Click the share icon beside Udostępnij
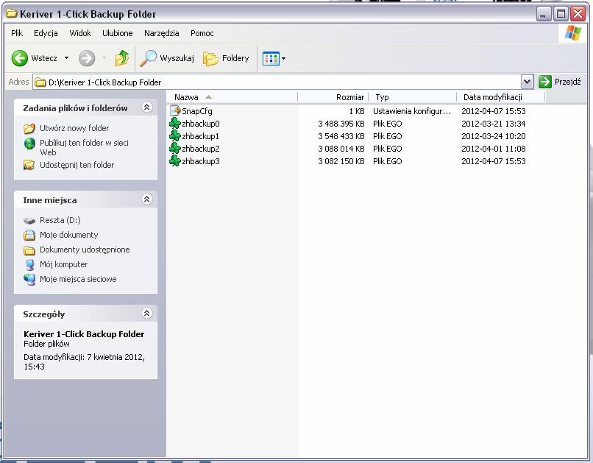Viewport: 593px width, 463px height. tap(29, 165)
